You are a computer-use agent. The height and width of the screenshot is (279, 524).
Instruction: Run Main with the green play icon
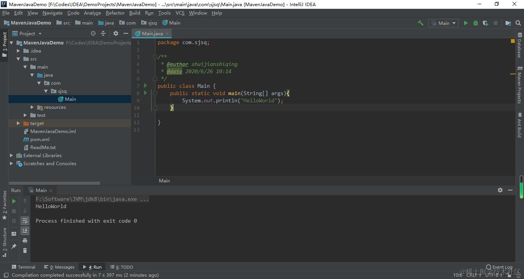466,23
